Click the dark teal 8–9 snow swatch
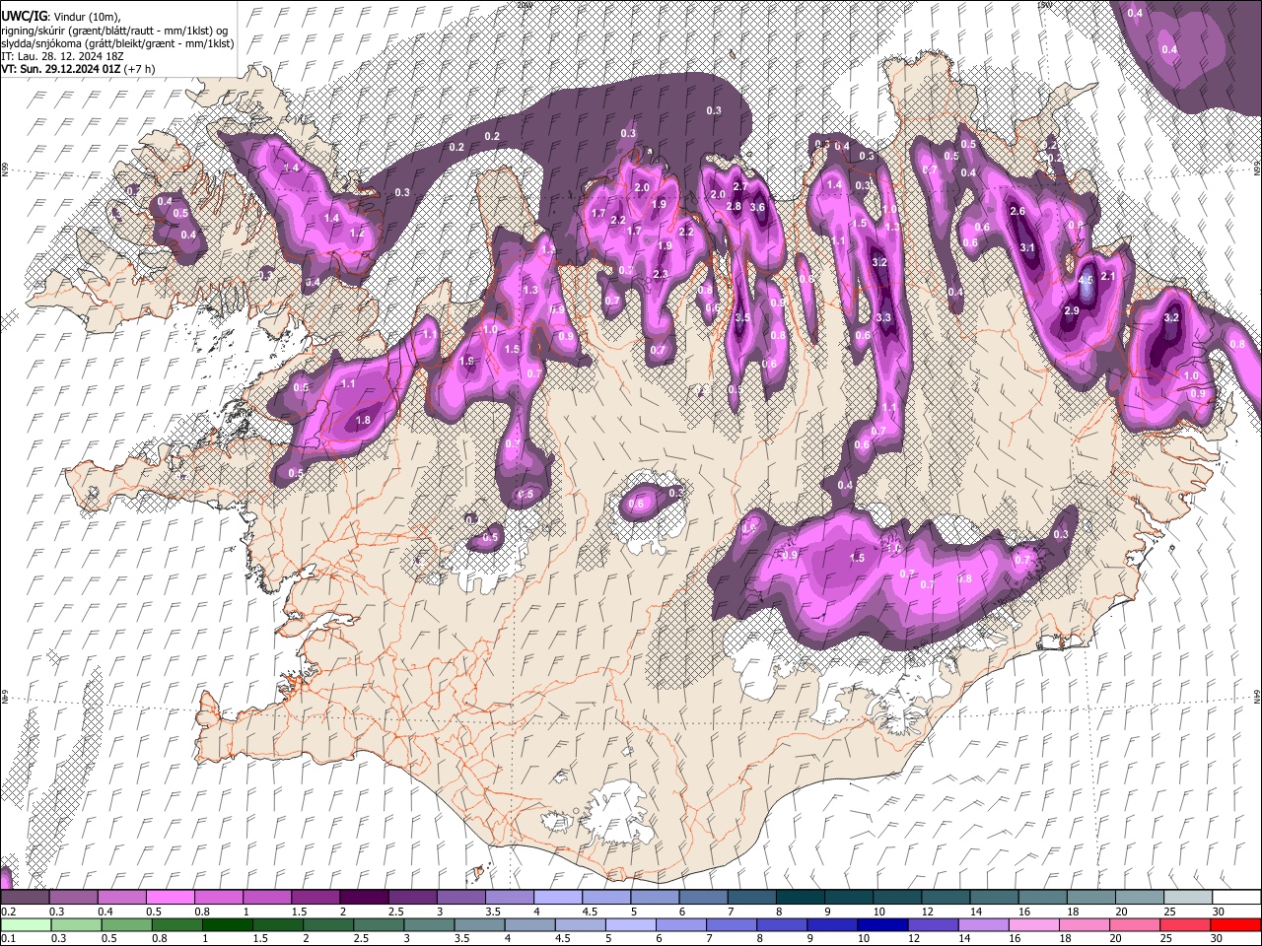 pos(800,897)
